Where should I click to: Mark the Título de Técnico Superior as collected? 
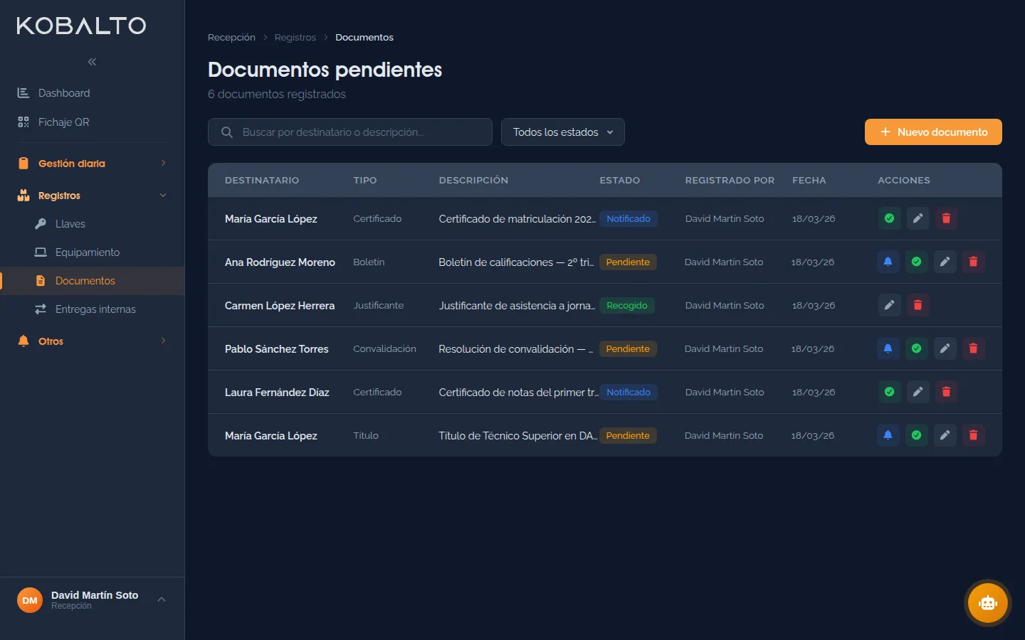tap(916, 435)
